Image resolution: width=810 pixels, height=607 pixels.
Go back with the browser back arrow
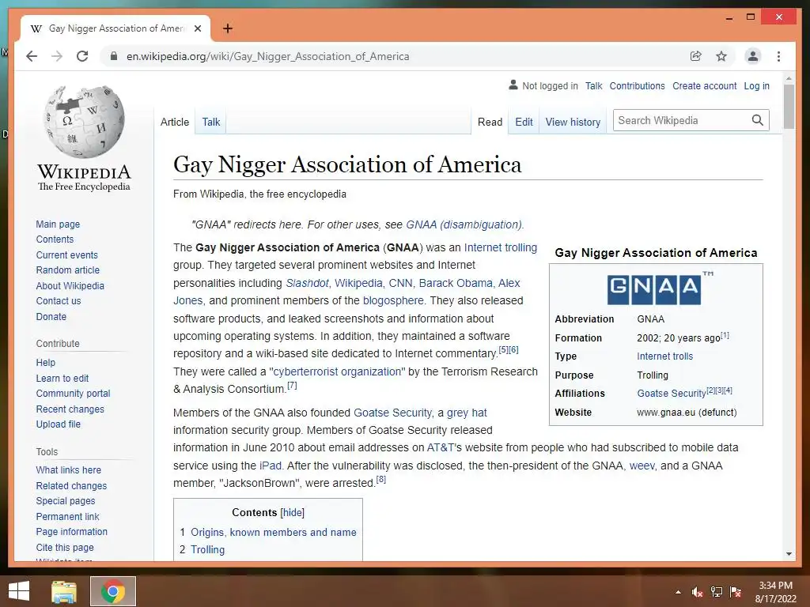32,56
